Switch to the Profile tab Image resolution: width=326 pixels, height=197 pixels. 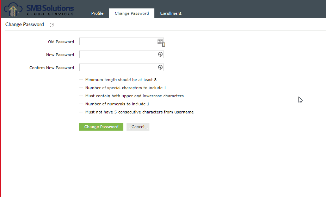(97, 13)
